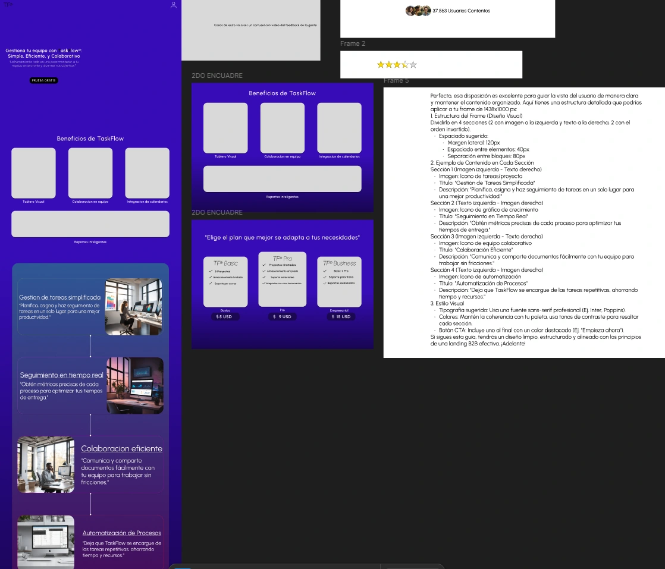The image size is (665, 569).
Task: Select the 'Gestiona tu equipo con' hero heading
Action: 43,53
